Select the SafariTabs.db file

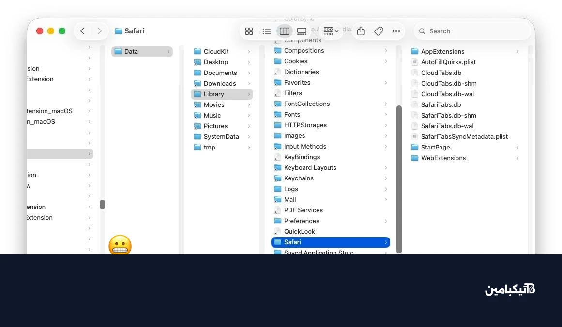(441, 104)
